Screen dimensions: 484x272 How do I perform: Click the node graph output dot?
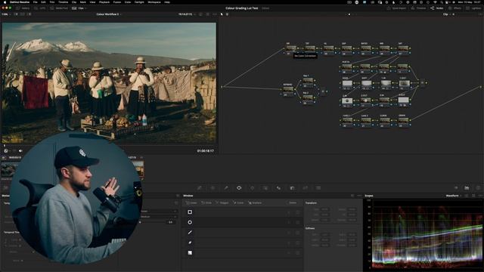(481, 87)
